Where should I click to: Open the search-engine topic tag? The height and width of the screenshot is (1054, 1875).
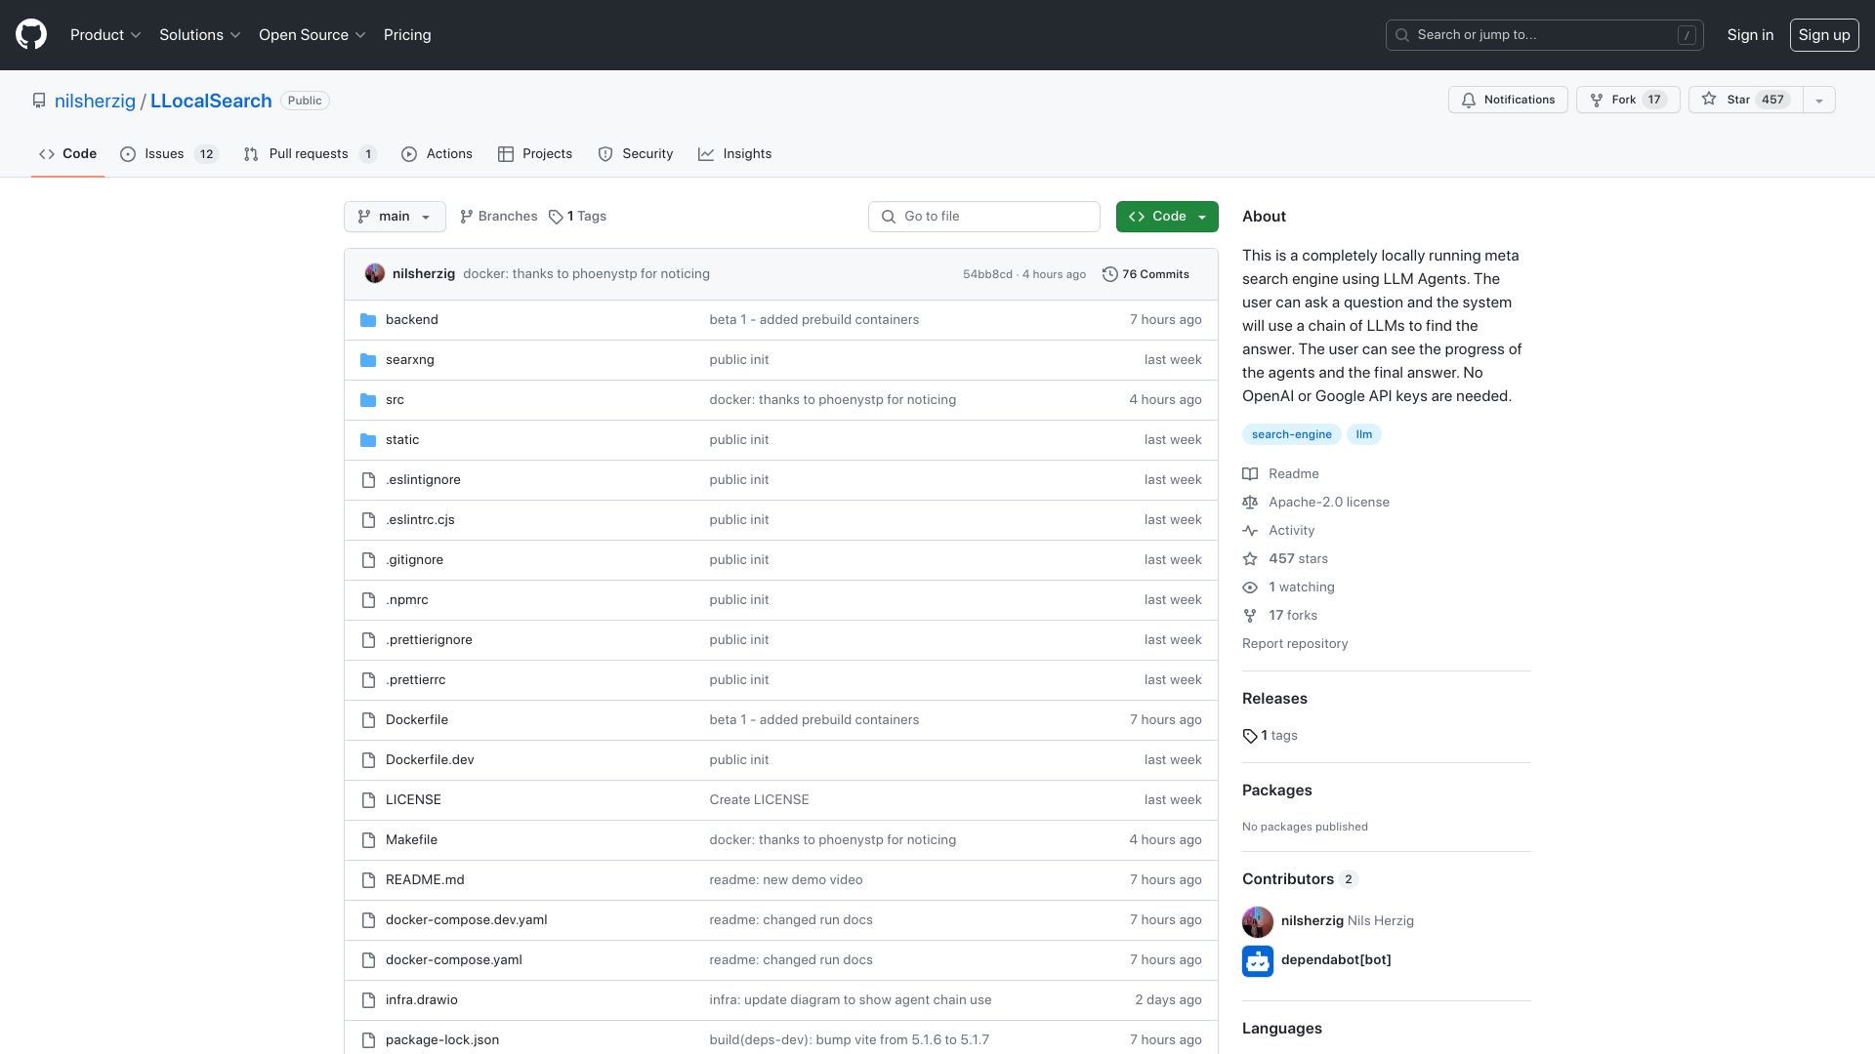pyautogui.click(x=1291, y=435)
